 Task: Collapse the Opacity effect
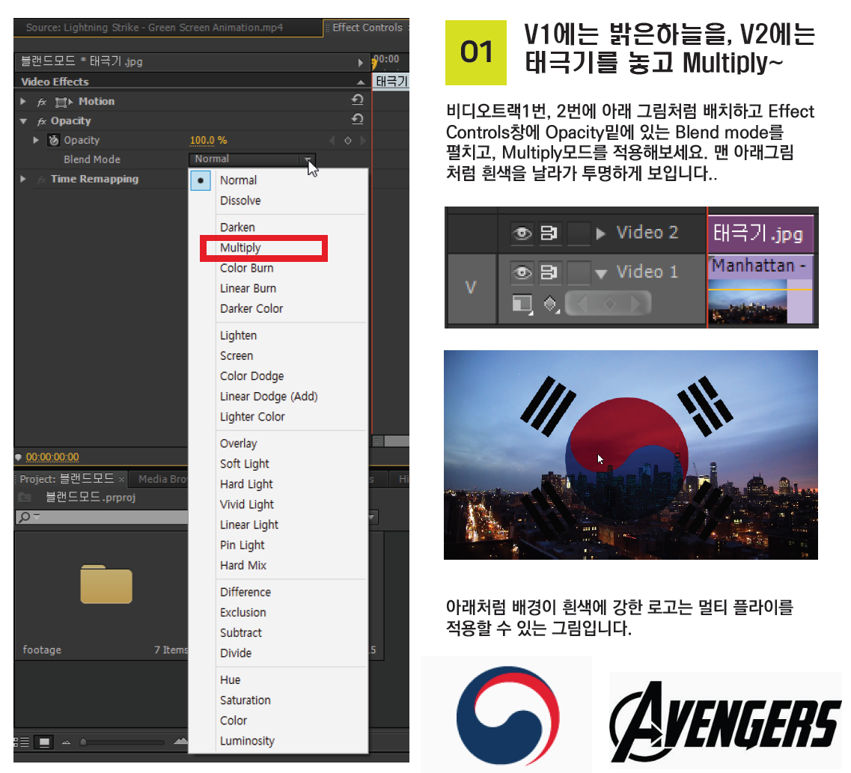click(22, 121)
